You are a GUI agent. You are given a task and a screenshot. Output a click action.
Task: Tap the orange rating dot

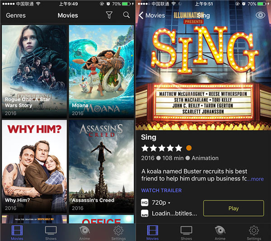pos(189,148)
